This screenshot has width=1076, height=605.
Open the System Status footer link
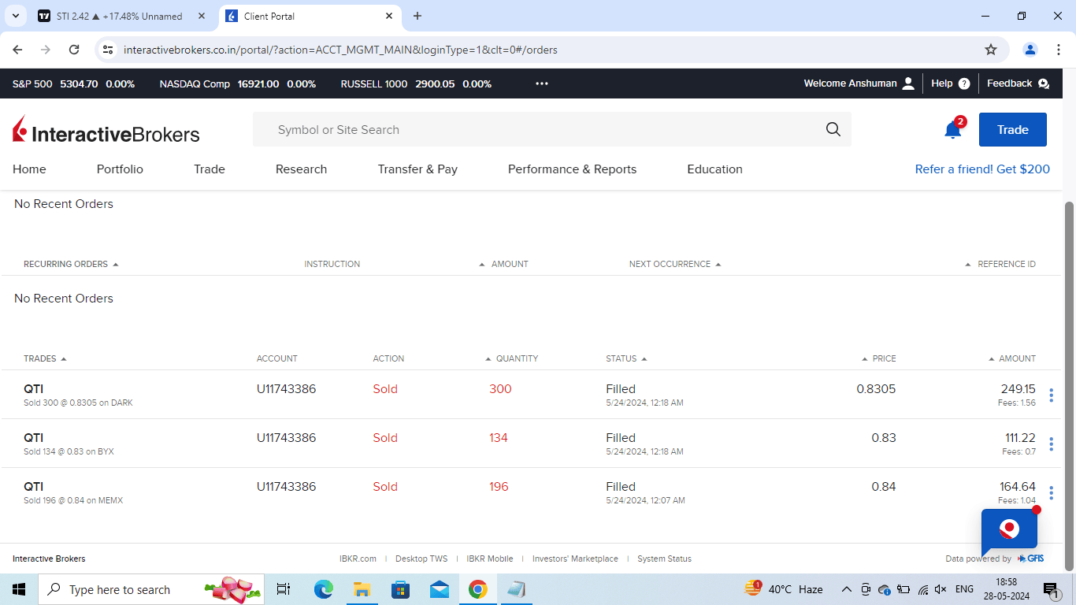click(x=664, y=559)
